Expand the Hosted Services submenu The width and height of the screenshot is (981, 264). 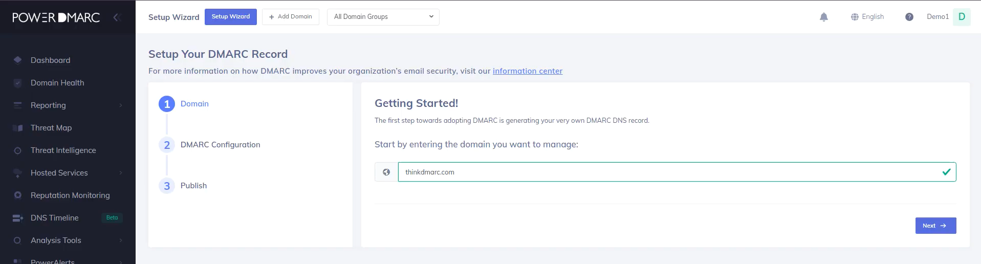pyautogui.click(x=121, y=173)
